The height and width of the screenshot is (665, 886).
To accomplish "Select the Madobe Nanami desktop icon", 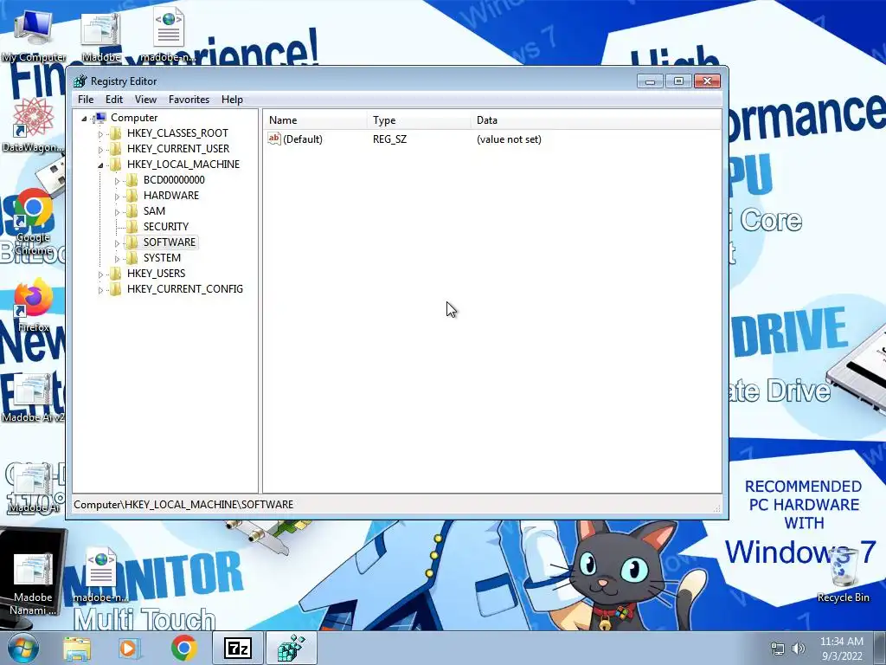I will point(33,584).
